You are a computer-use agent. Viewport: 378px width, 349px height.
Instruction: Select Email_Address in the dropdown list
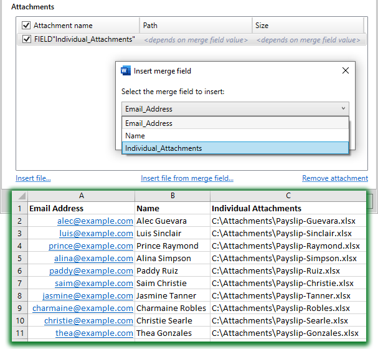point(235,123)
